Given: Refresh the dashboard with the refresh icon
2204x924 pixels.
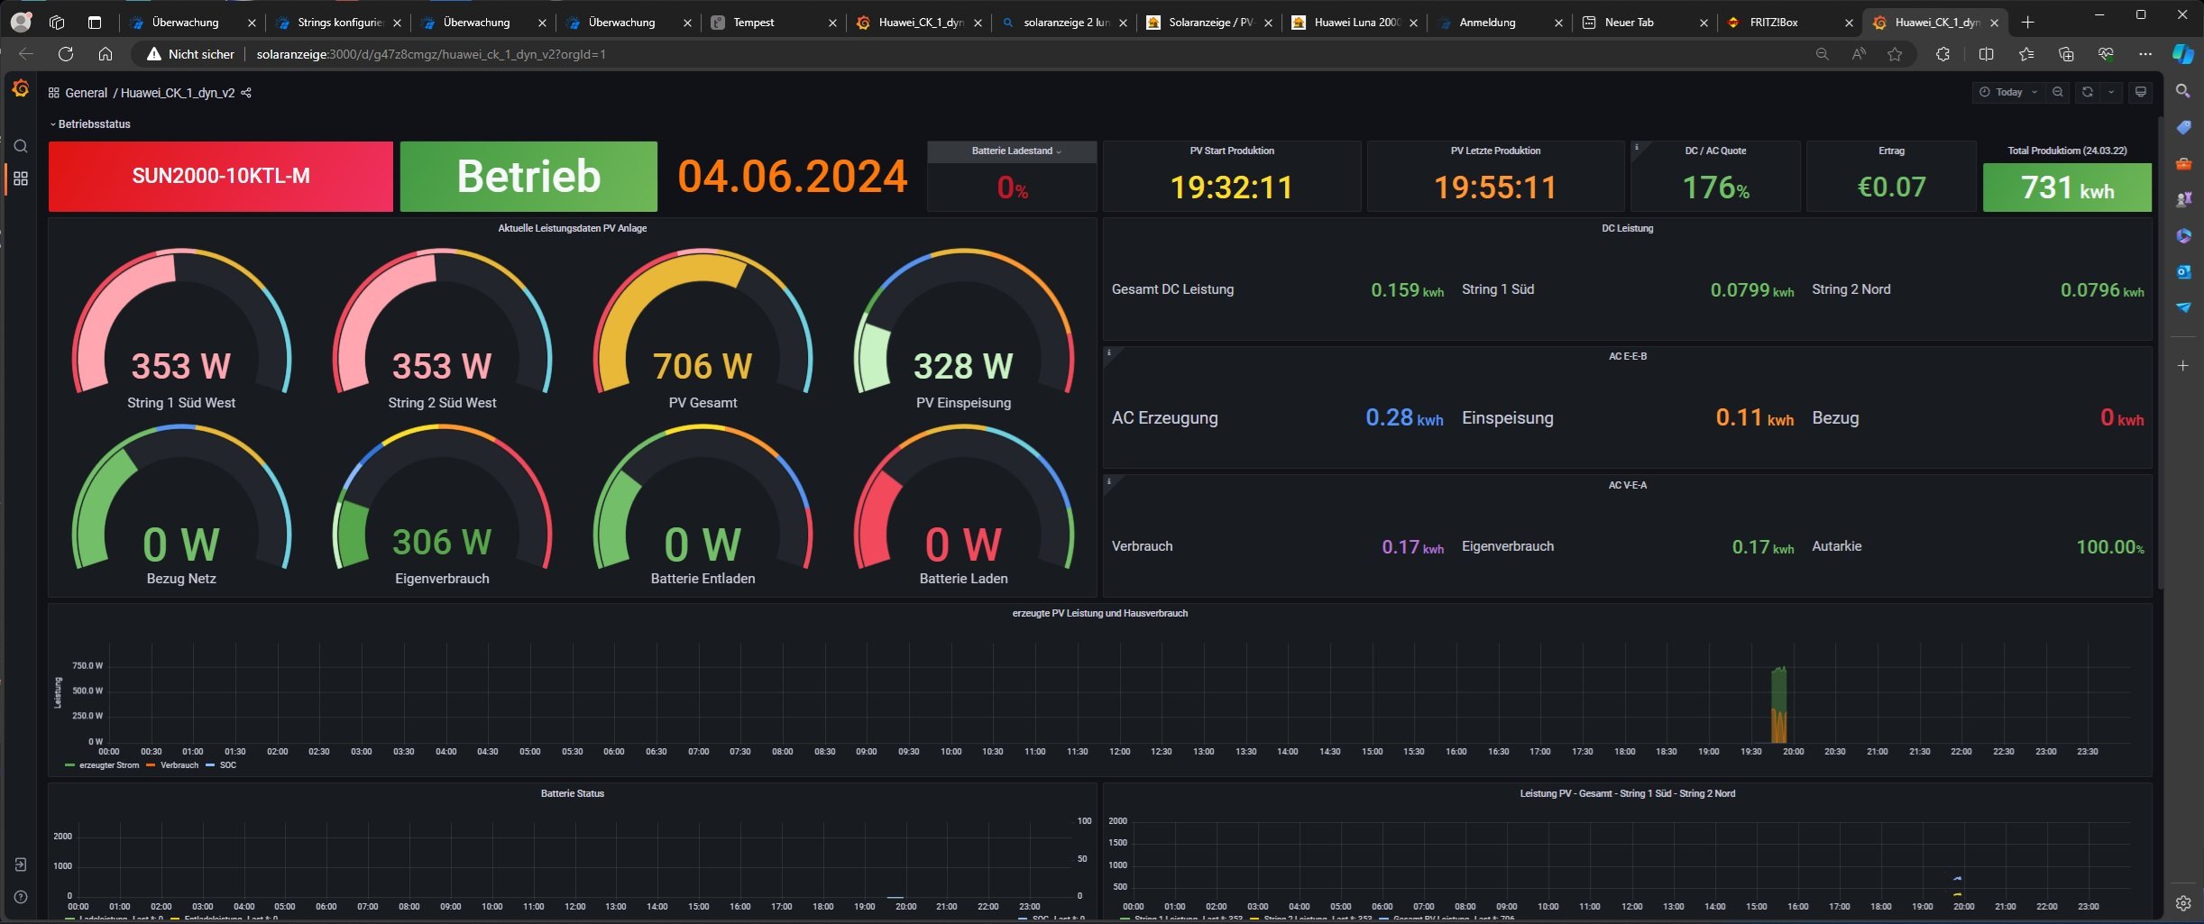Looking at the screenshot, I should tap(2087, 92).
